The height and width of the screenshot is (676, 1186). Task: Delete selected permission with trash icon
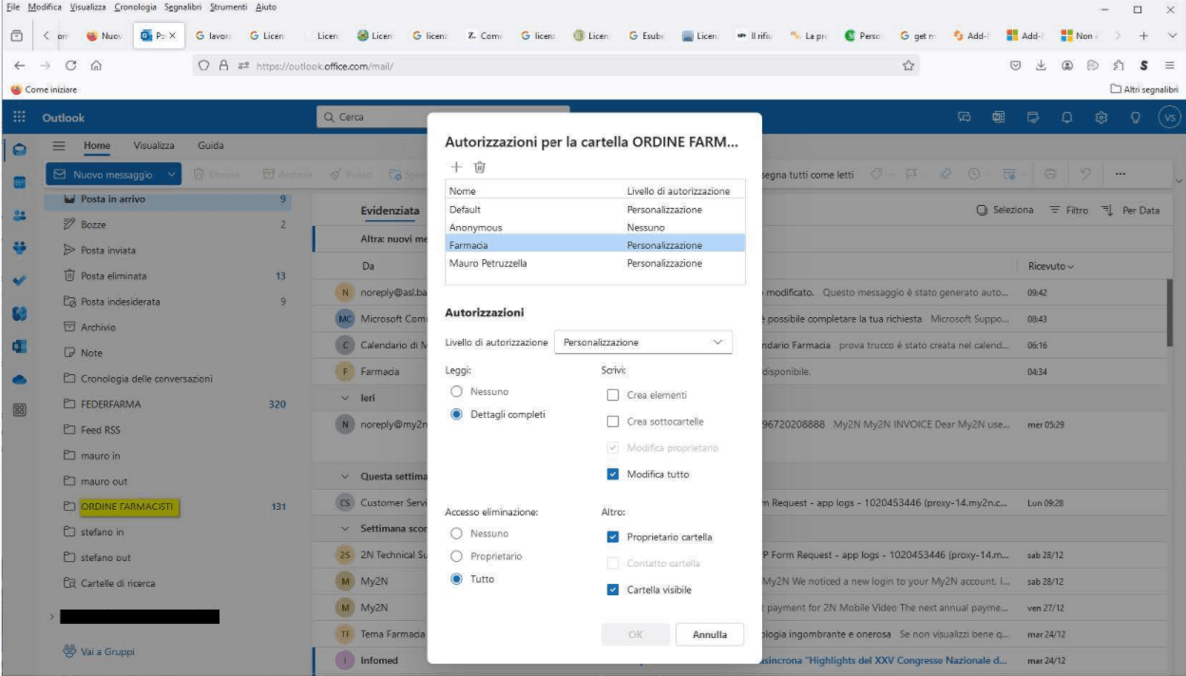pyautogui.click(x=480, y=167)
